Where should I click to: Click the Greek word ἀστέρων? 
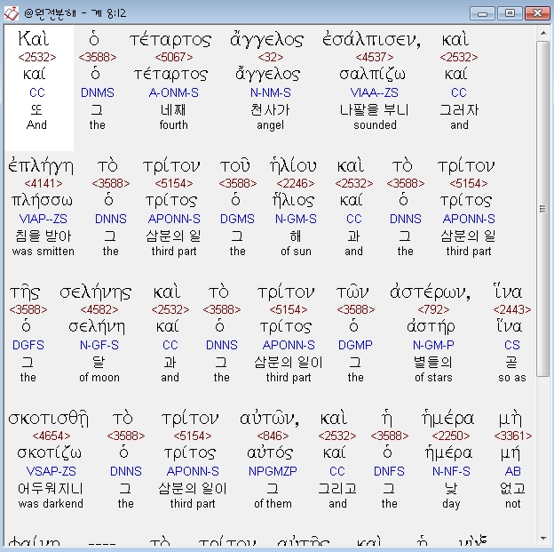430,292
